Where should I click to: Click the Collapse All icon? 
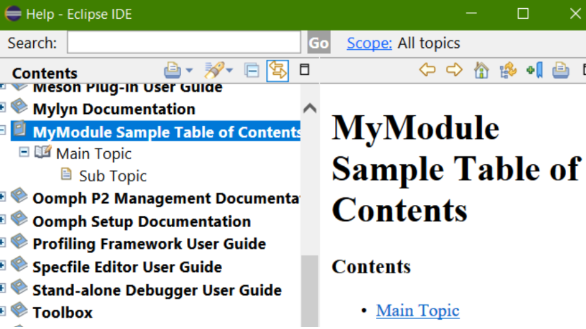(x=252, y=70)
